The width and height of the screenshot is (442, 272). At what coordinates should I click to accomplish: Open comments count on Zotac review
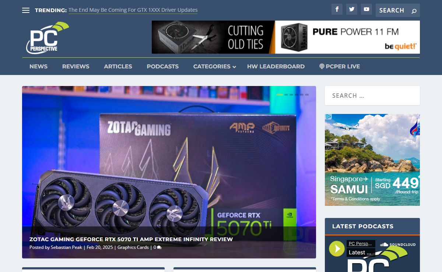157,247
